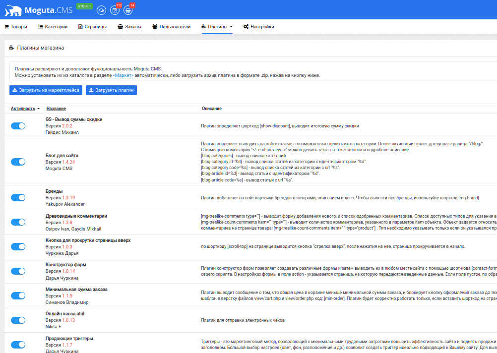Click version number 1.0.14
Viewport: 497px width, 353px height.
(68, 271)
